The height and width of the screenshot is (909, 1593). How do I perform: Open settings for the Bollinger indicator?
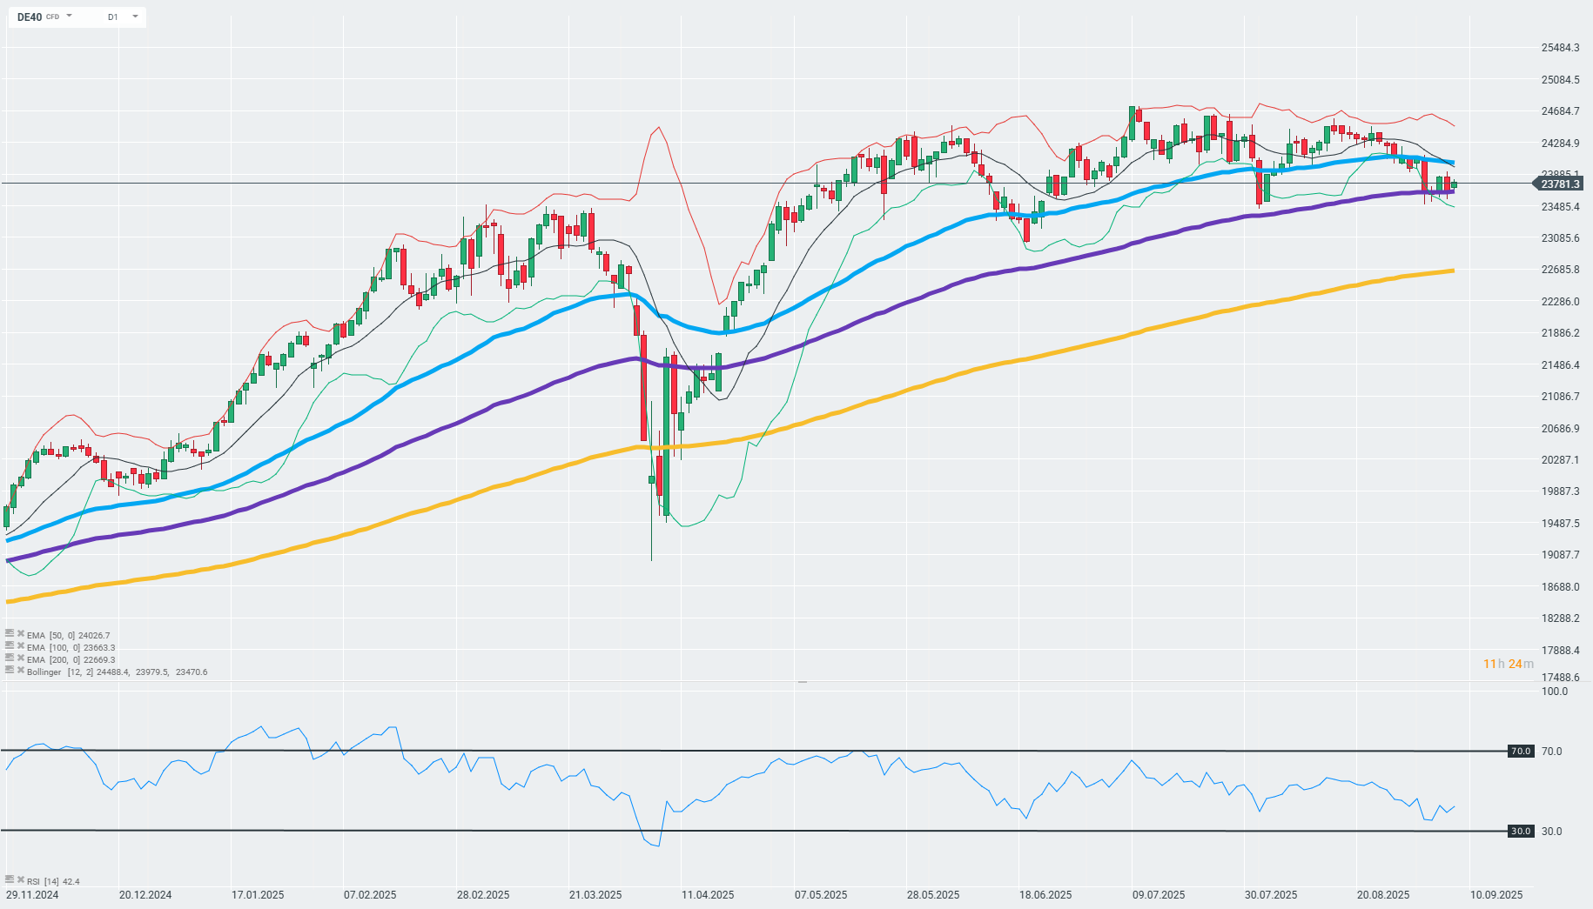coord(10,671)
